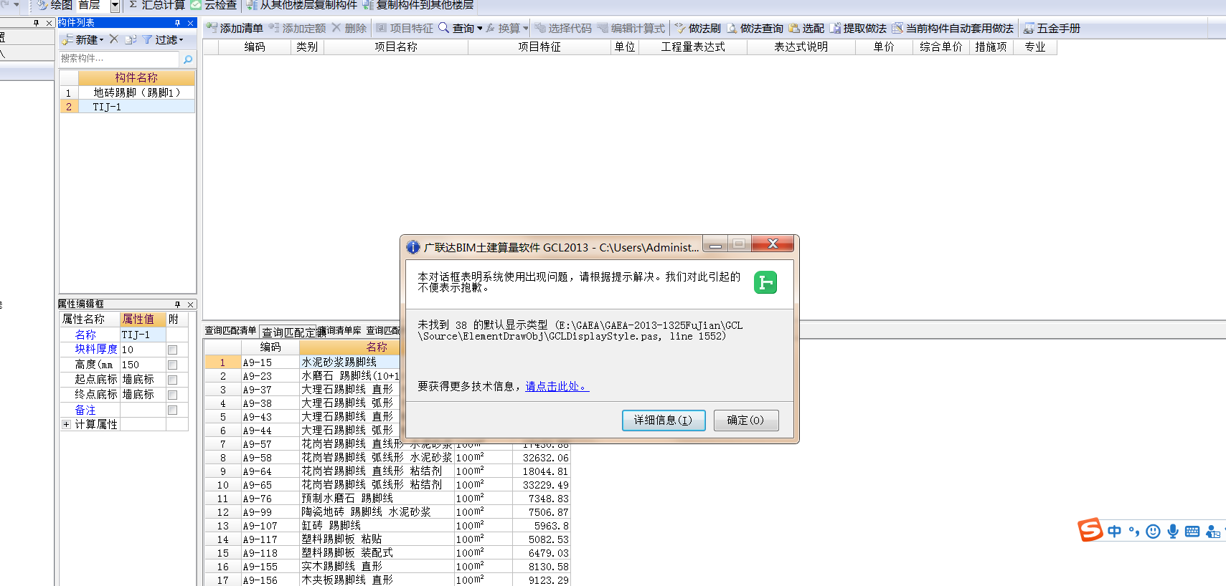Click the 添加定额 add quota icon

(274, 28)
